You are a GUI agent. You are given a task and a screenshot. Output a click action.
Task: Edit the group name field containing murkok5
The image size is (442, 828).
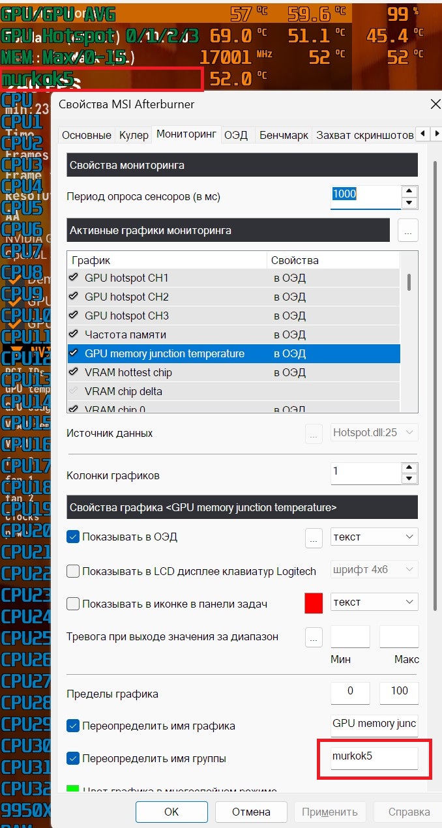click(374, 758)
